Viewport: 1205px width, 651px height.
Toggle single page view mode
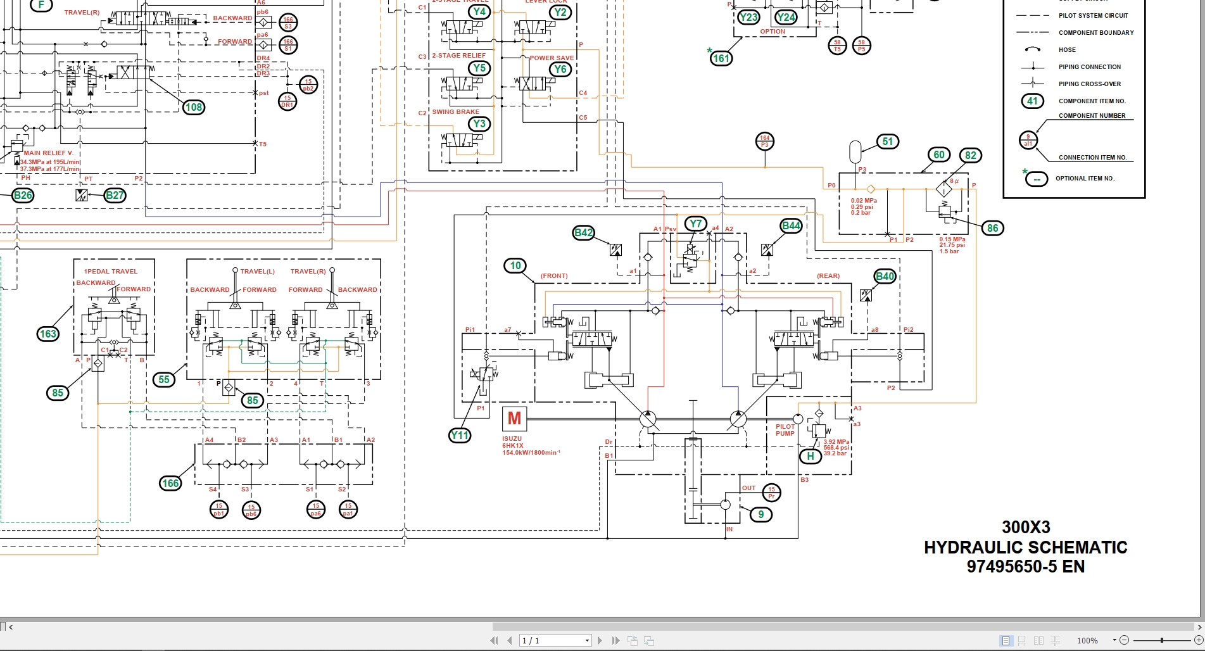[x=1006, y=640]
